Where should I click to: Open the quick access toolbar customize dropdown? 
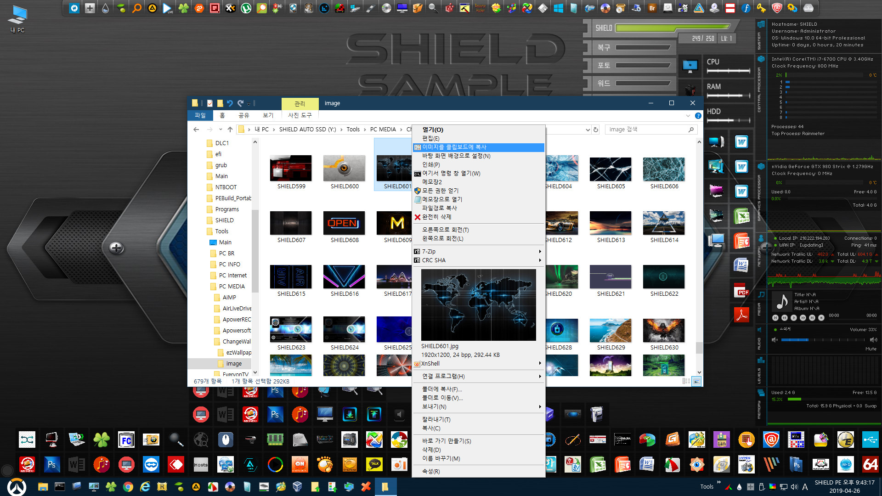pos(249,104)
